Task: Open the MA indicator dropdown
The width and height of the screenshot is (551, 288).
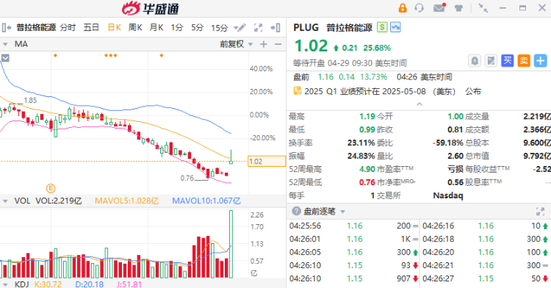Action: point(5,44)
